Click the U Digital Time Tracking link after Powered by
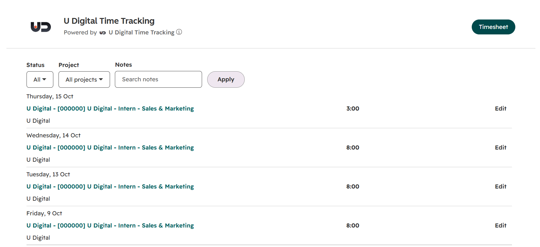The height and width of the screenshot is (247, 540). [x=141, y=32]
